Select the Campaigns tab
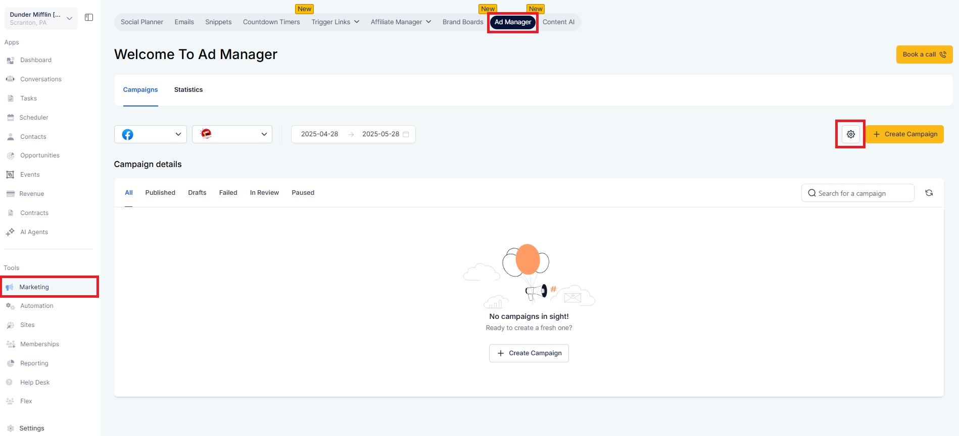The image size is (959, 436). tap(140, 90)
